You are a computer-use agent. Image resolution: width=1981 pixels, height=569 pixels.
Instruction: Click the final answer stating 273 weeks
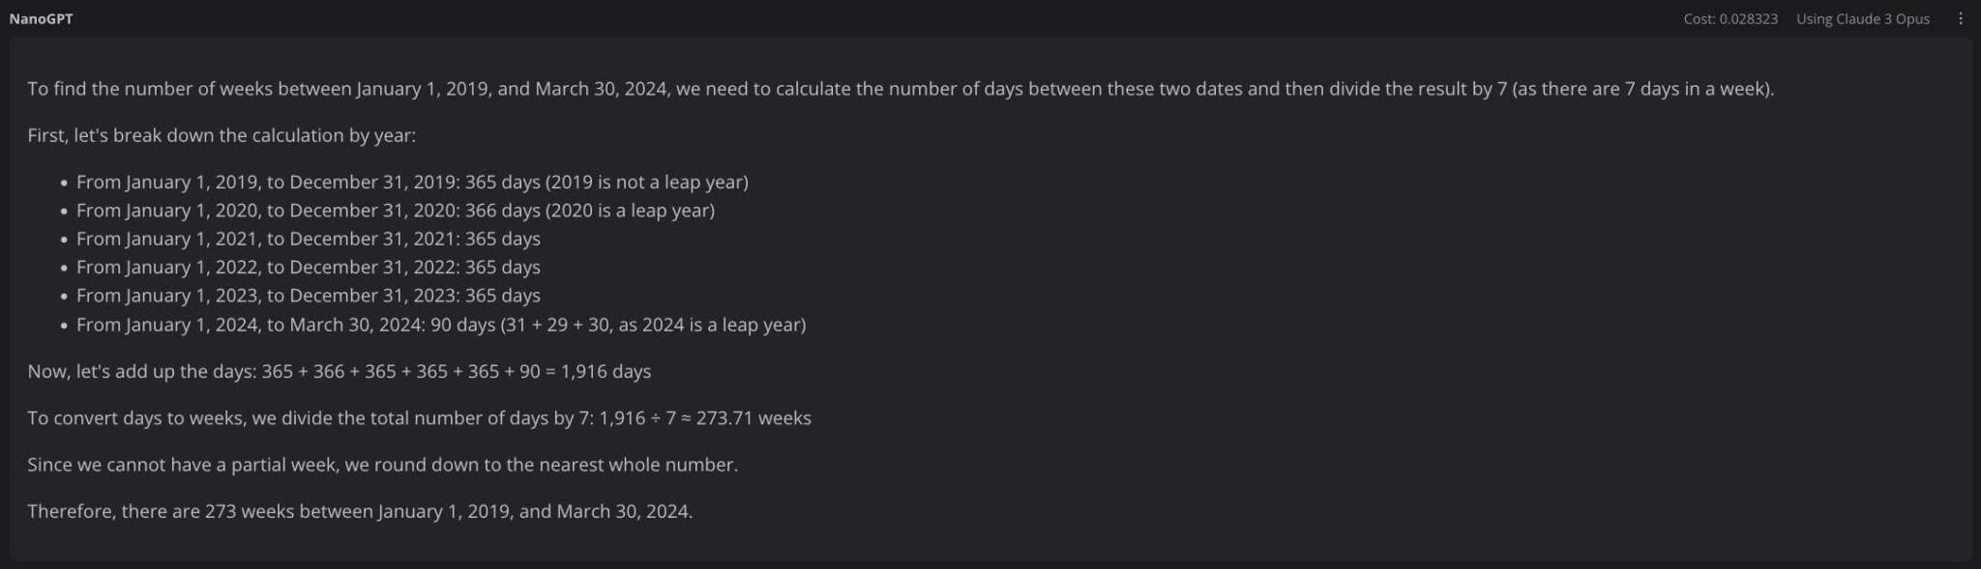tap(360, 511)
